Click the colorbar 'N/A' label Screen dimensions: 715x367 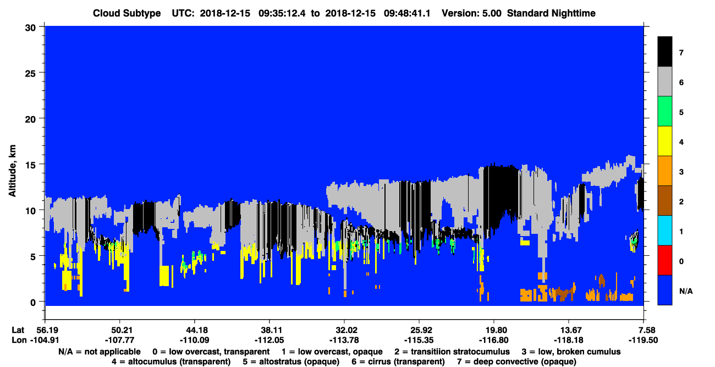pos(686,291)
